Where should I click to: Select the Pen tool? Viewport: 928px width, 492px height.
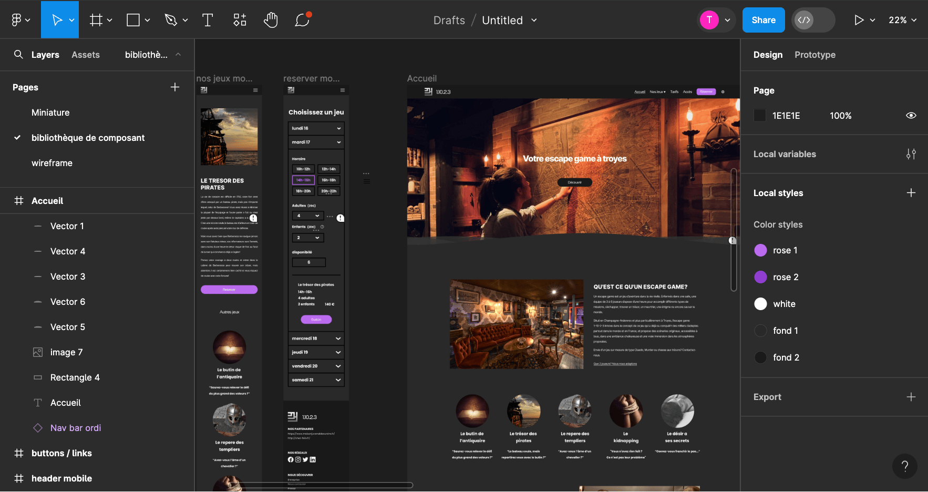click(x=171, y=20)
